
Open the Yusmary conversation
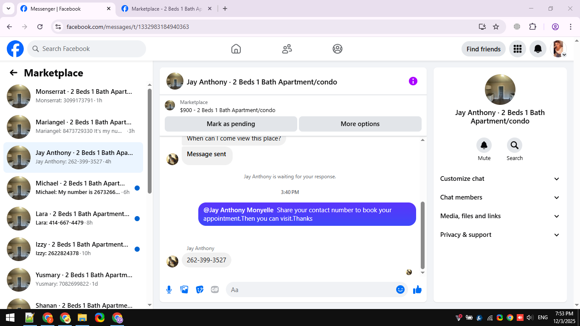click(x=73, y=279)
